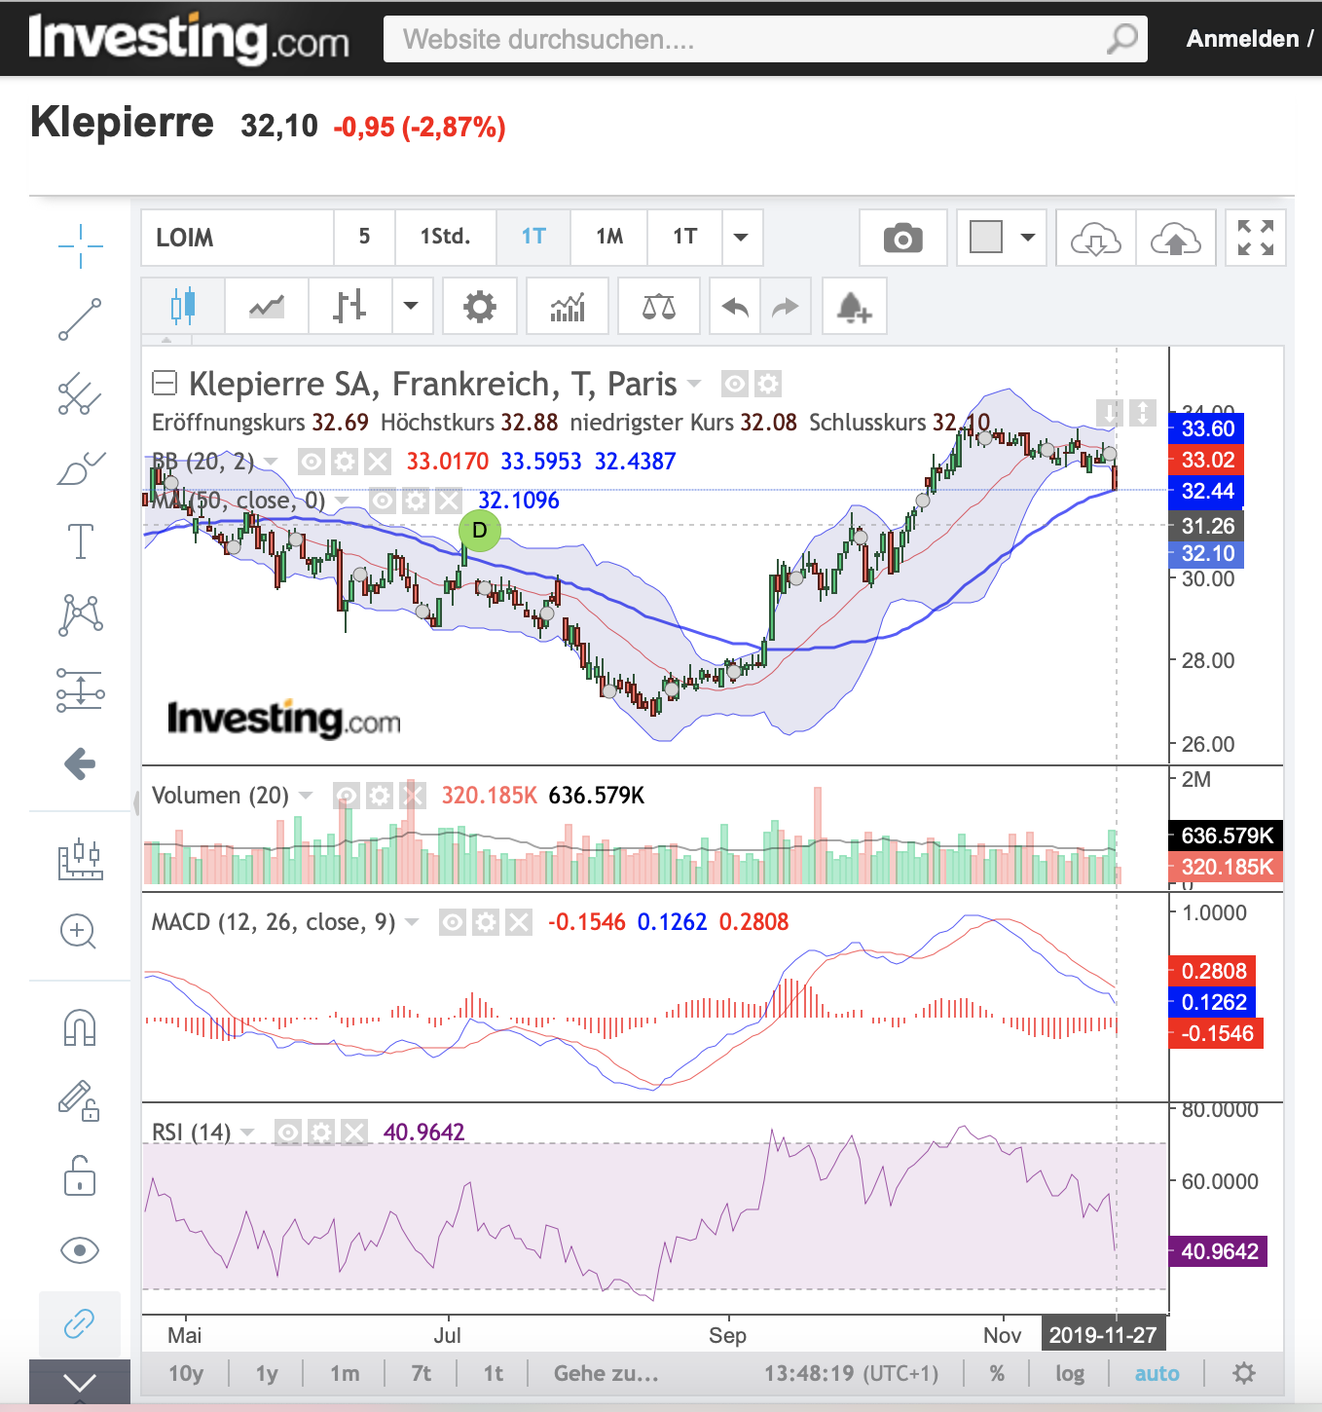This screenshot has width=1322, height=1412.
Task: Select the candlestick chart style
Action: pos(183,307)
